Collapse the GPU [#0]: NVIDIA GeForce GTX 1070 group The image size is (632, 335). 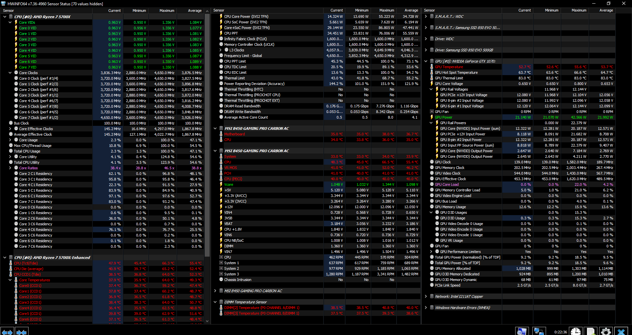click(426, 61)
